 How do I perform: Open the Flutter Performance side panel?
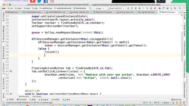click(184, 69)
